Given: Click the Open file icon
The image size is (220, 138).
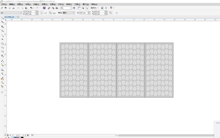Looking at the screenshot, I should [6, 8].
